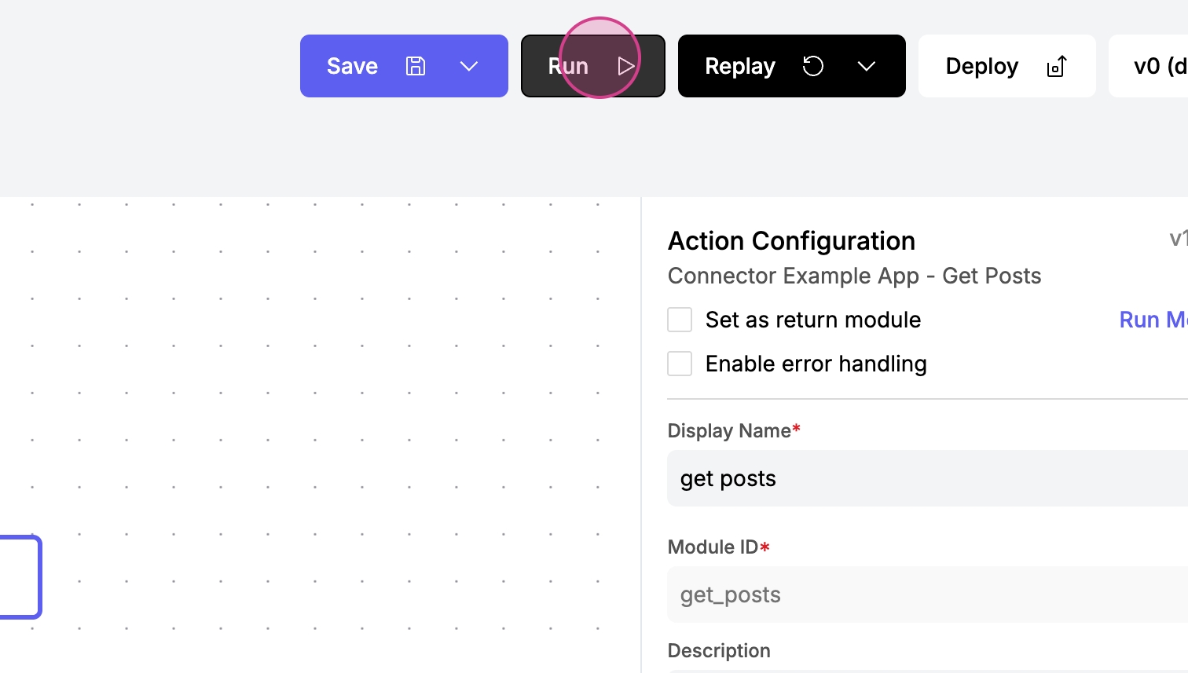This screenshot has width=1188, height=673.
Task: Click the circular arrow Replay icon
Action: click(813, 66)
